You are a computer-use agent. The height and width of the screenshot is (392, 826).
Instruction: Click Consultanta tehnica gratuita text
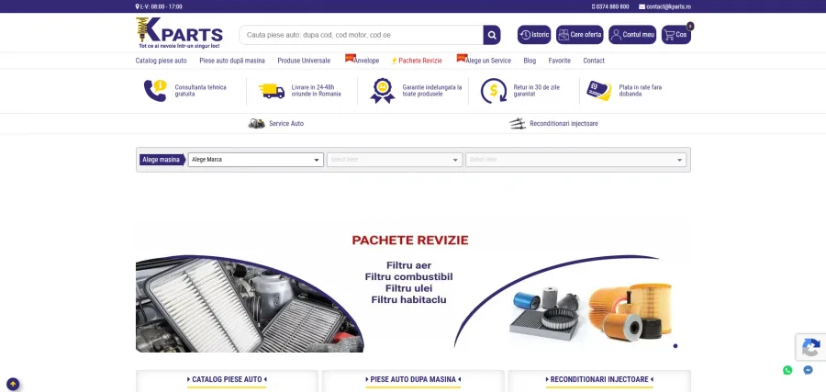pos(201,91)
